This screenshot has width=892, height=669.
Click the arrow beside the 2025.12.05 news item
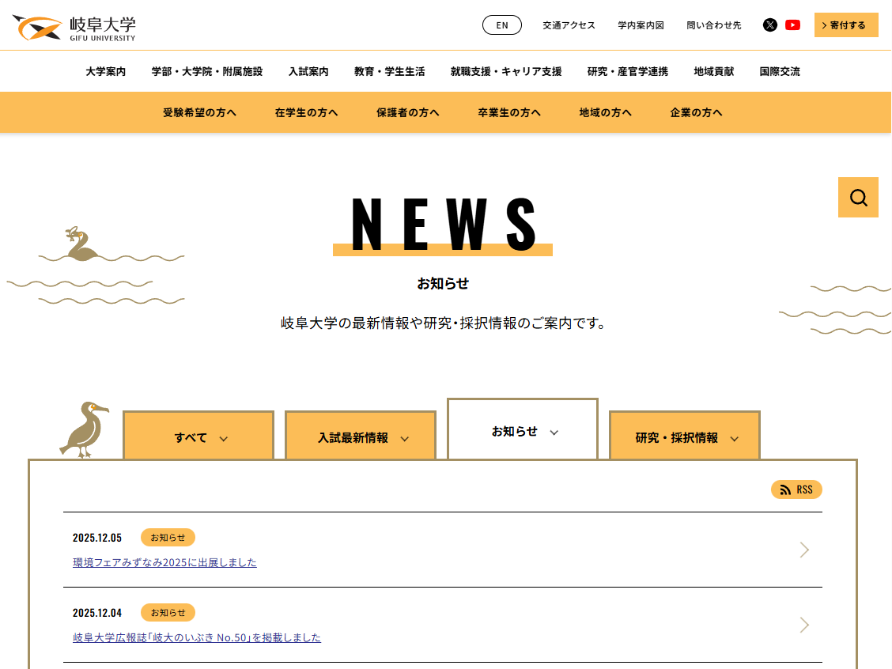tap(804, 550)
